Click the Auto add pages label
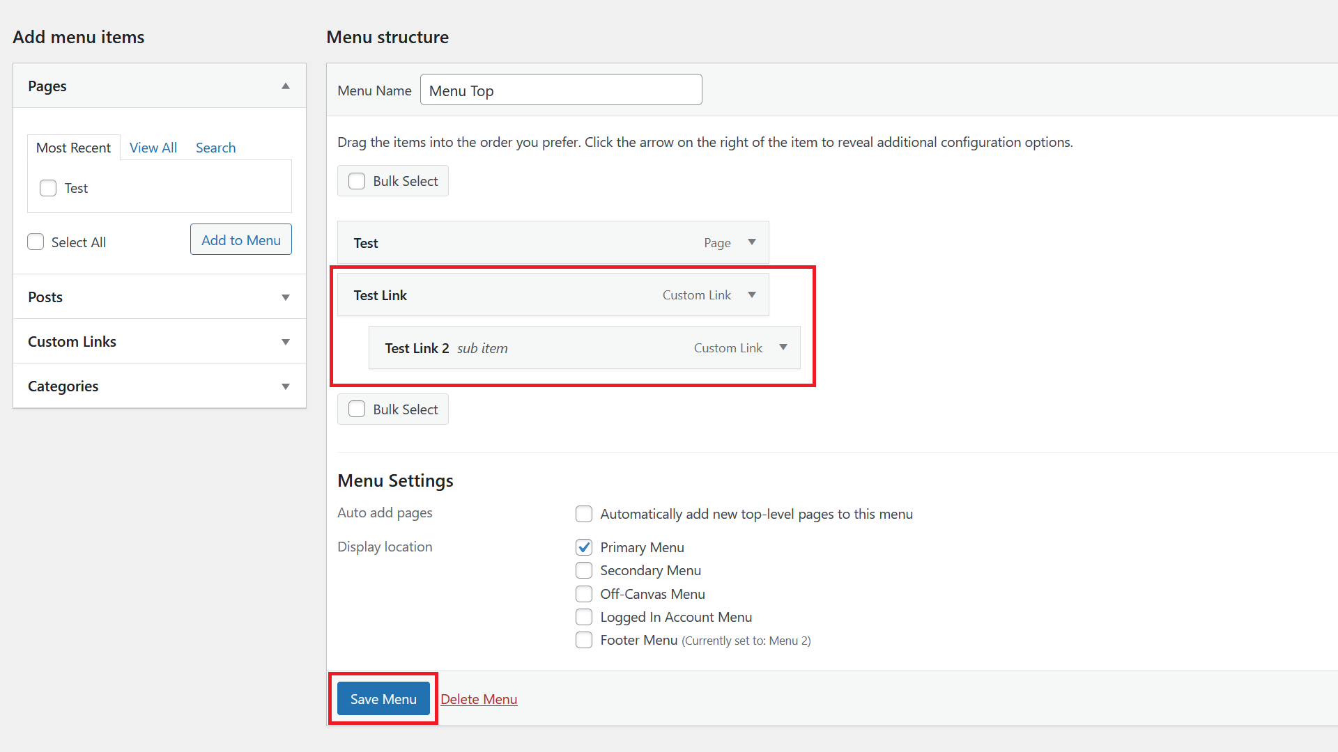 click(385, 513)
